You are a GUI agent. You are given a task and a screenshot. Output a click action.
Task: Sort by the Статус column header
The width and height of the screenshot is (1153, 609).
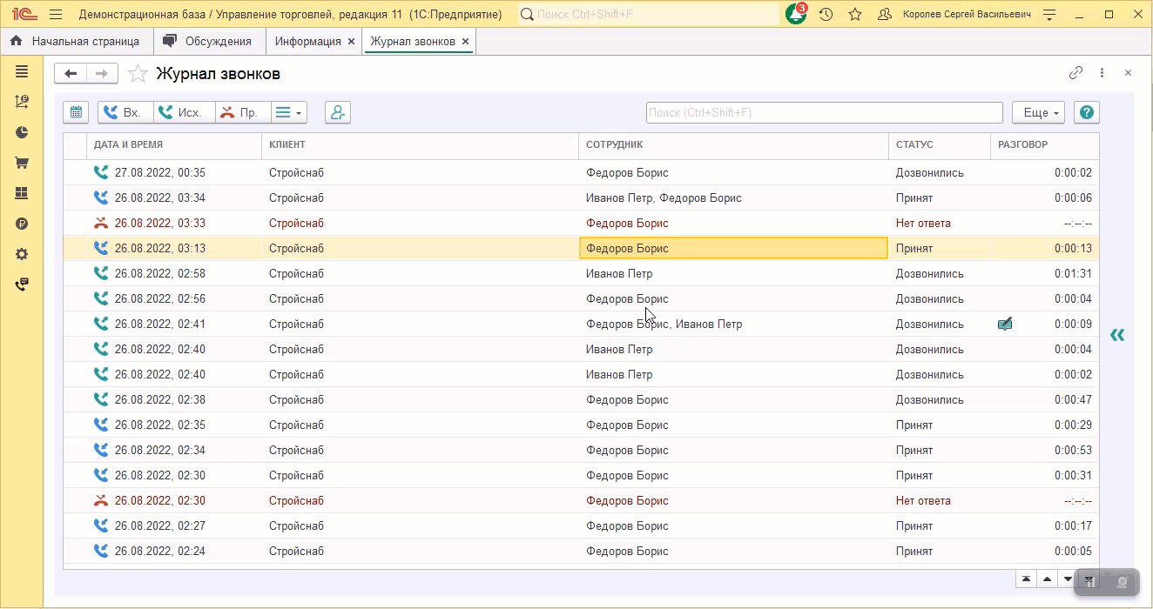click(x=914, y=144)
